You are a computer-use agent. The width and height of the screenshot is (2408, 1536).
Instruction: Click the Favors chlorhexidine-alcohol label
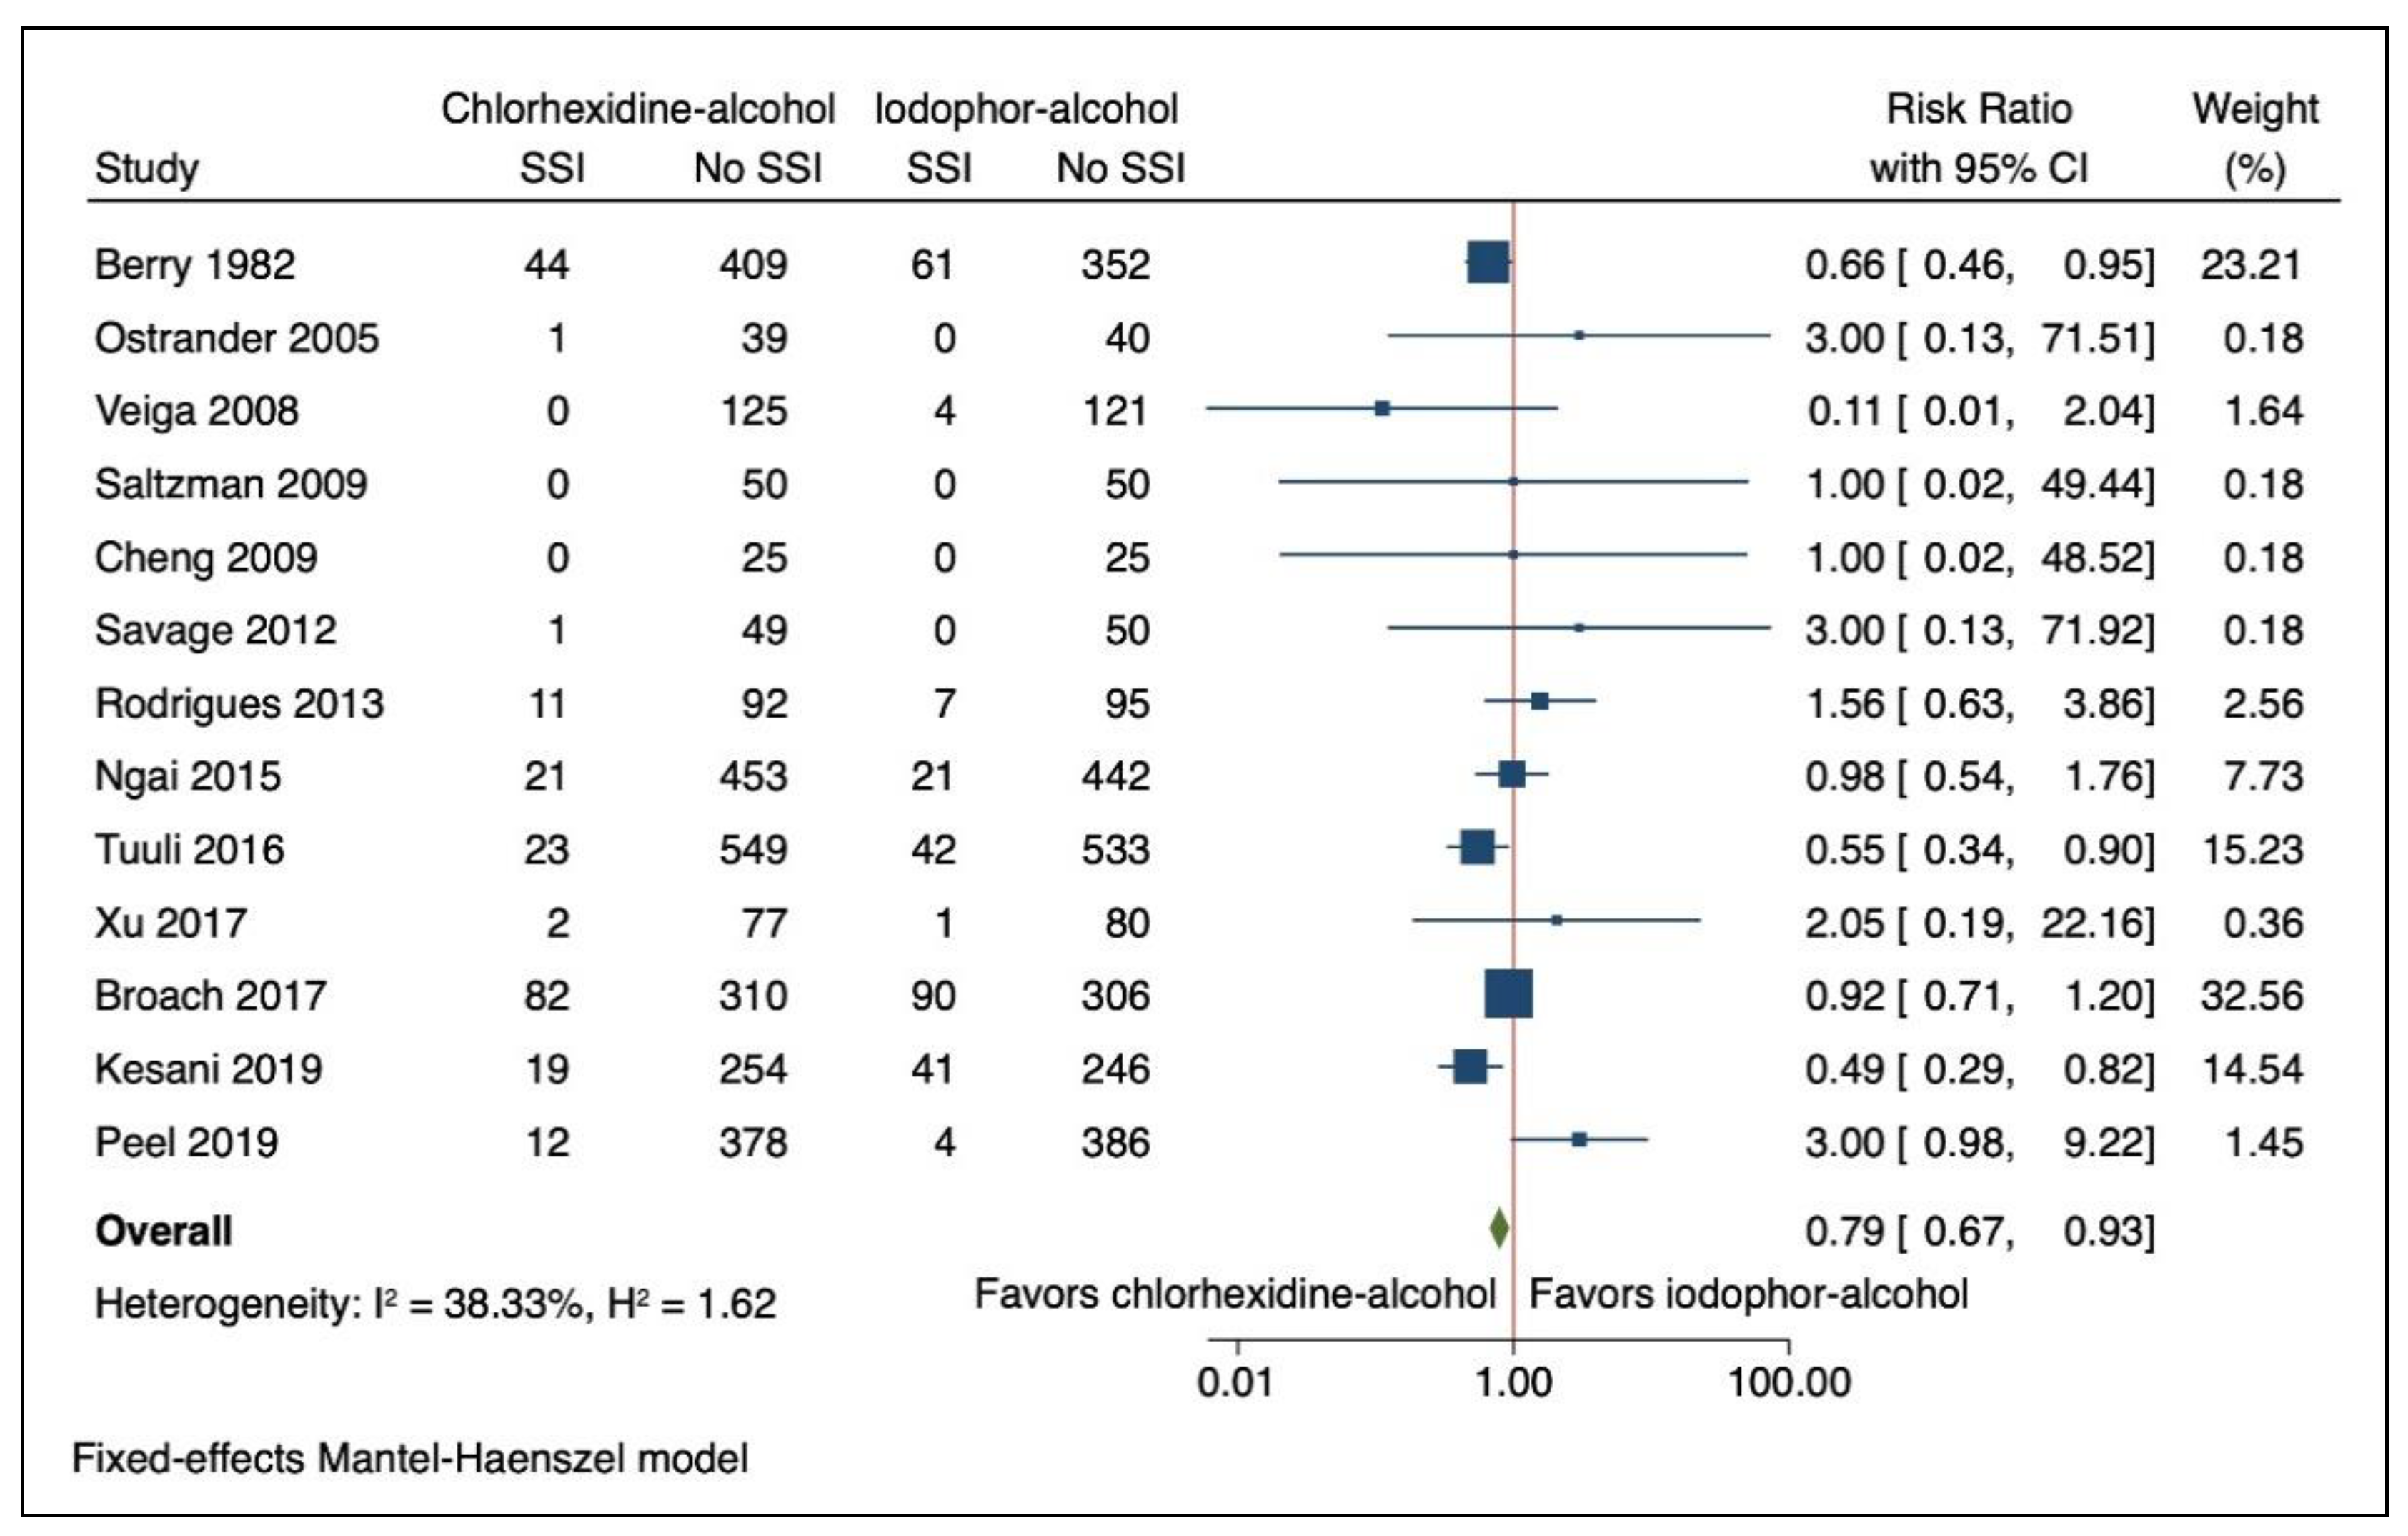pos(1235,1294)
